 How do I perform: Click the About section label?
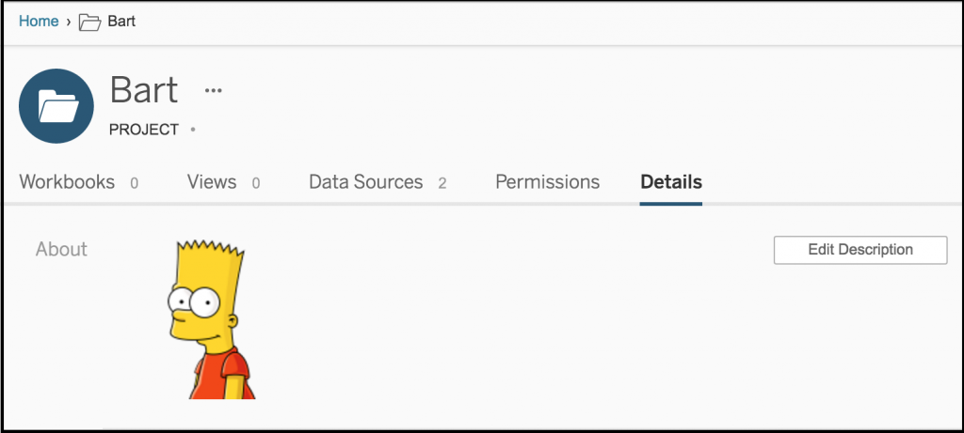pos(61,249)
